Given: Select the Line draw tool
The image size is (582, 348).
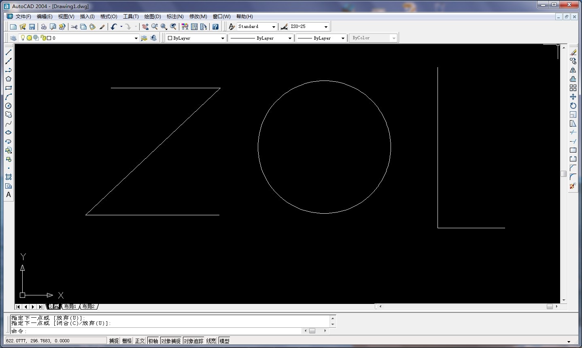Looking at the screenshot, I should tap(8, 52).
